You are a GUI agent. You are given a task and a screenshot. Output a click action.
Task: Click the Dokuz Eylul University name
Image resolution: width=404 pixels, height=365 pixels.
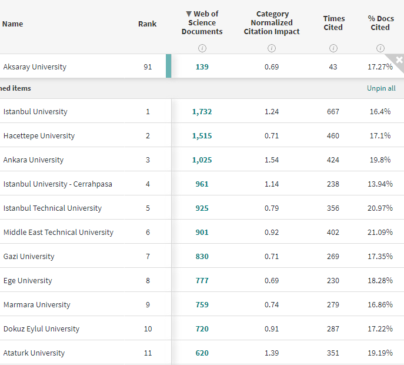[x=41, y=329]
